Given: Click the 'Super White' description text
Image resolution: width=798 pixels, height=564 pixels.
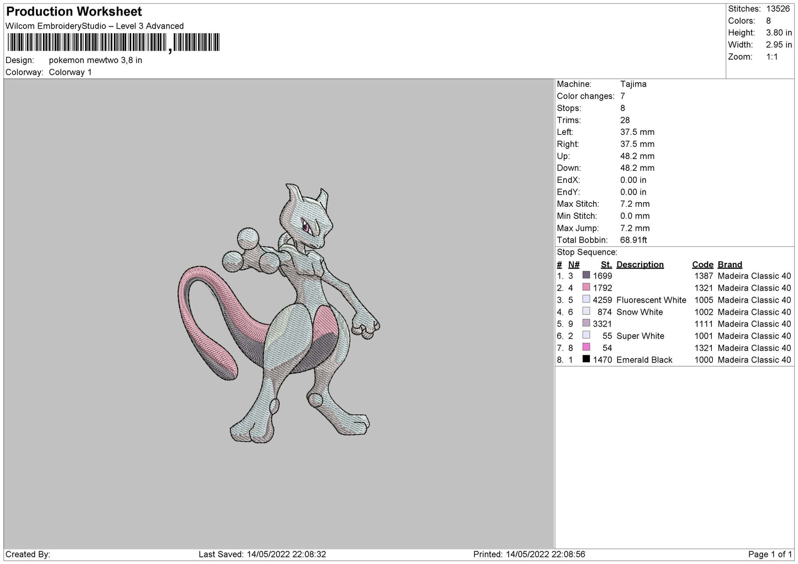Looking at the screenshot, I should (x=640, y=336).
